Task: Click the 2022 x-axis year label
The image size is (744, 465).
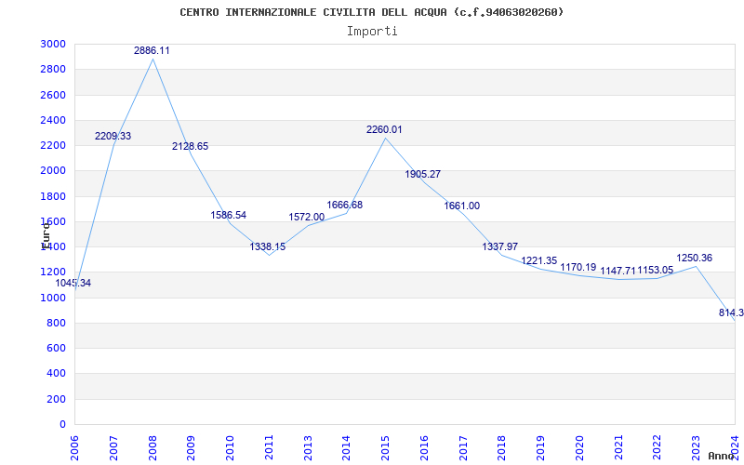Action: (658, 448)
